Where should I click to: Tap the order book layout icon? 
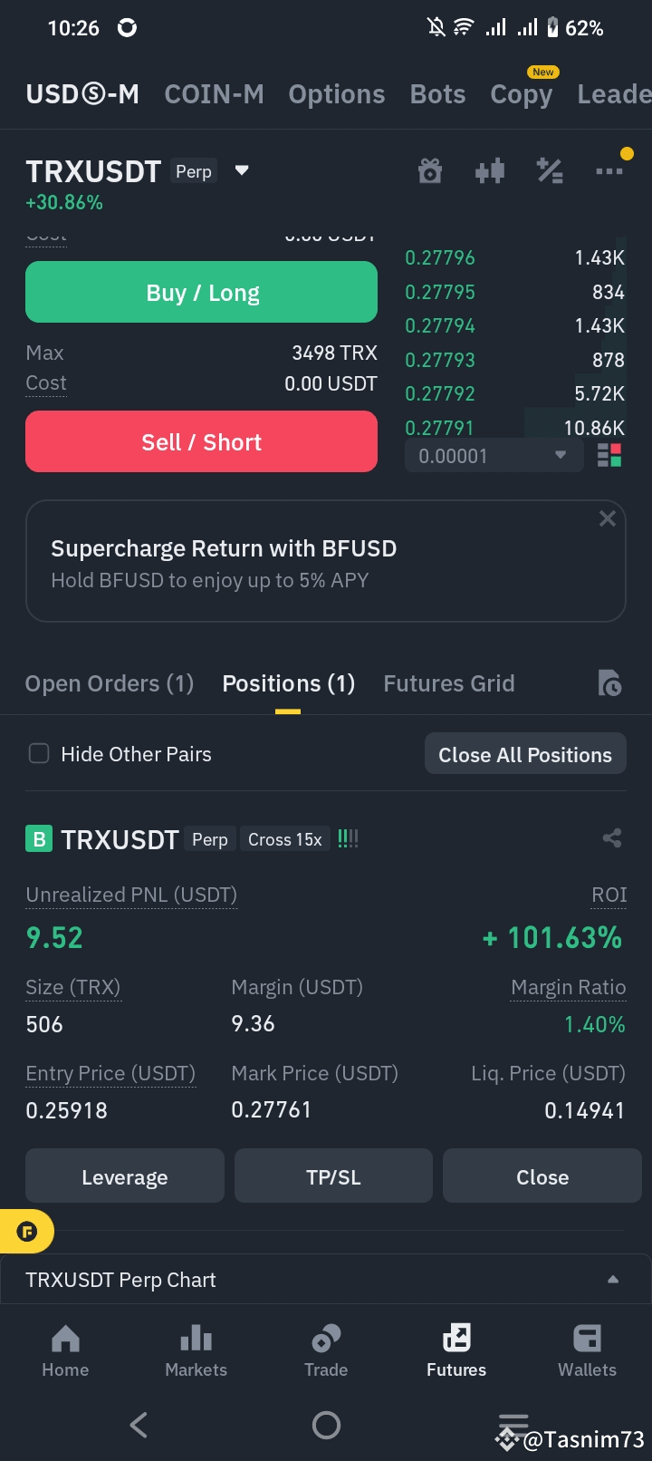[x=609, y=455]
